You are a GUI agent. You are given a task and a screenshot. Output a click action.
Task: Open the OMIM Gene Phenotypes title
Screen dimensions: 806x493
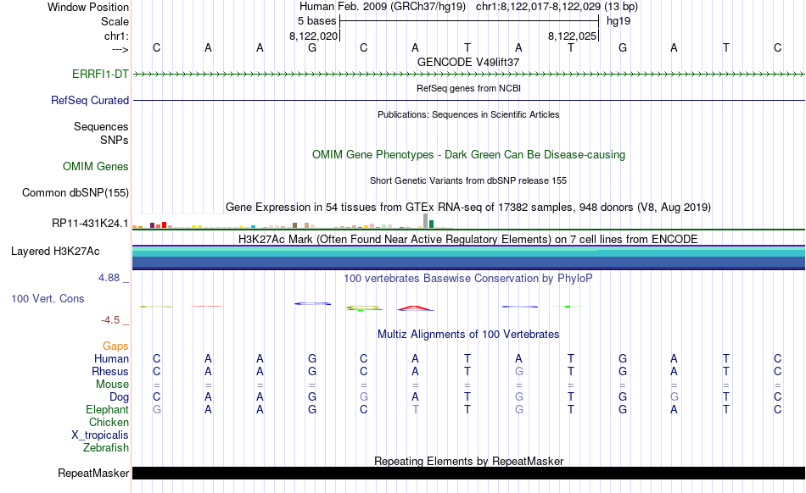pos(469,154)
